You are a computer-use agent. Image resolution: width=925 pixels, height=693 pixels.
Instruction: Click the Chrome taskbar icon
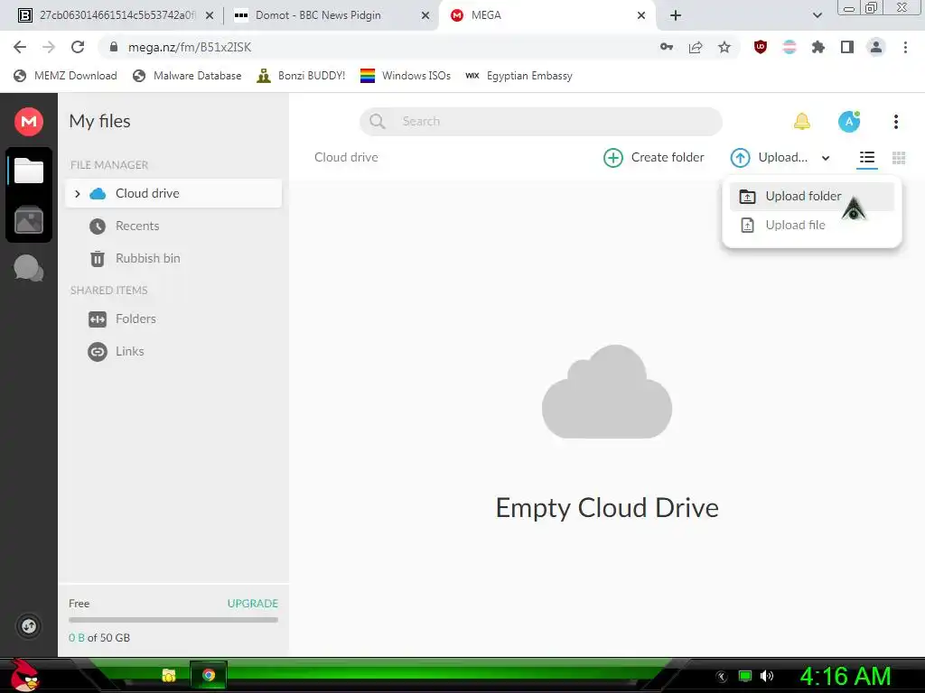coord(209,675)
